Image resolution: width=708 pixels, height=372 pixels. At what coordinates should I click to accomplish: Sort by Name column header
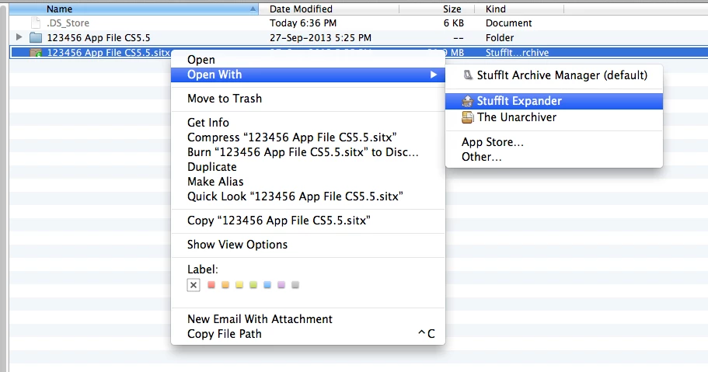(134, 9)
